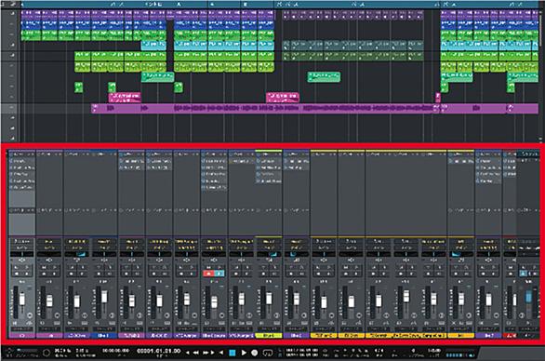Click the blue level meter in the transport bar
Screen dimensions: 545x361
pos(459,355)
